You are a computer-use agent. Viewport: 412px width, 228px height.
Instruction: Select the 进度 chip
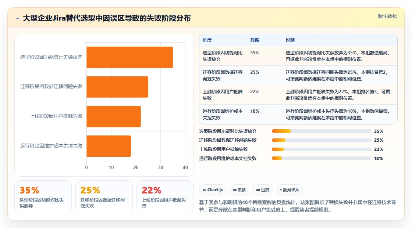pyautogui.click(x=263, y=190)
